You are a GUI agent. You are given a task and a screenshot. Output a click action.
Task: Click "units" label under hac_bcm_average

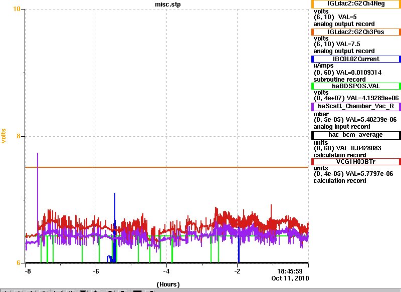[x=321, y=143]
